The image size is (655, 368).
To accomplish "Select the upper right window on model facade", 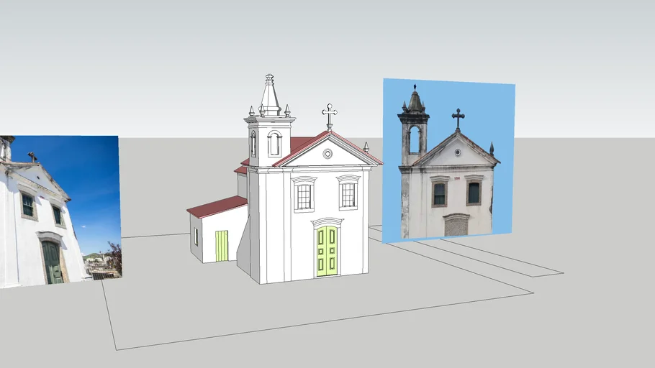I will (x=348, y=194).
